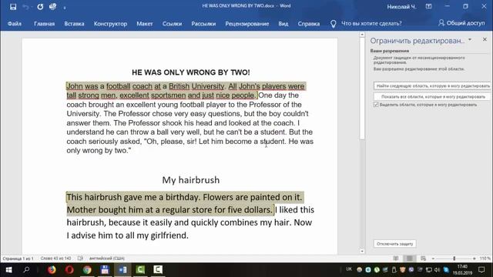Open Opera from the taskbar
Image resolution: width=493 pixels, height=277 pixels.
tap(69, 269)
